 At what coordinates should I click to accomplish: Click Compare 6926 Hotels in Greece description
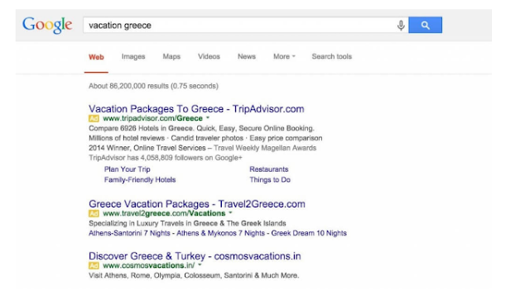pyautogui.click(x=201, y=128)
